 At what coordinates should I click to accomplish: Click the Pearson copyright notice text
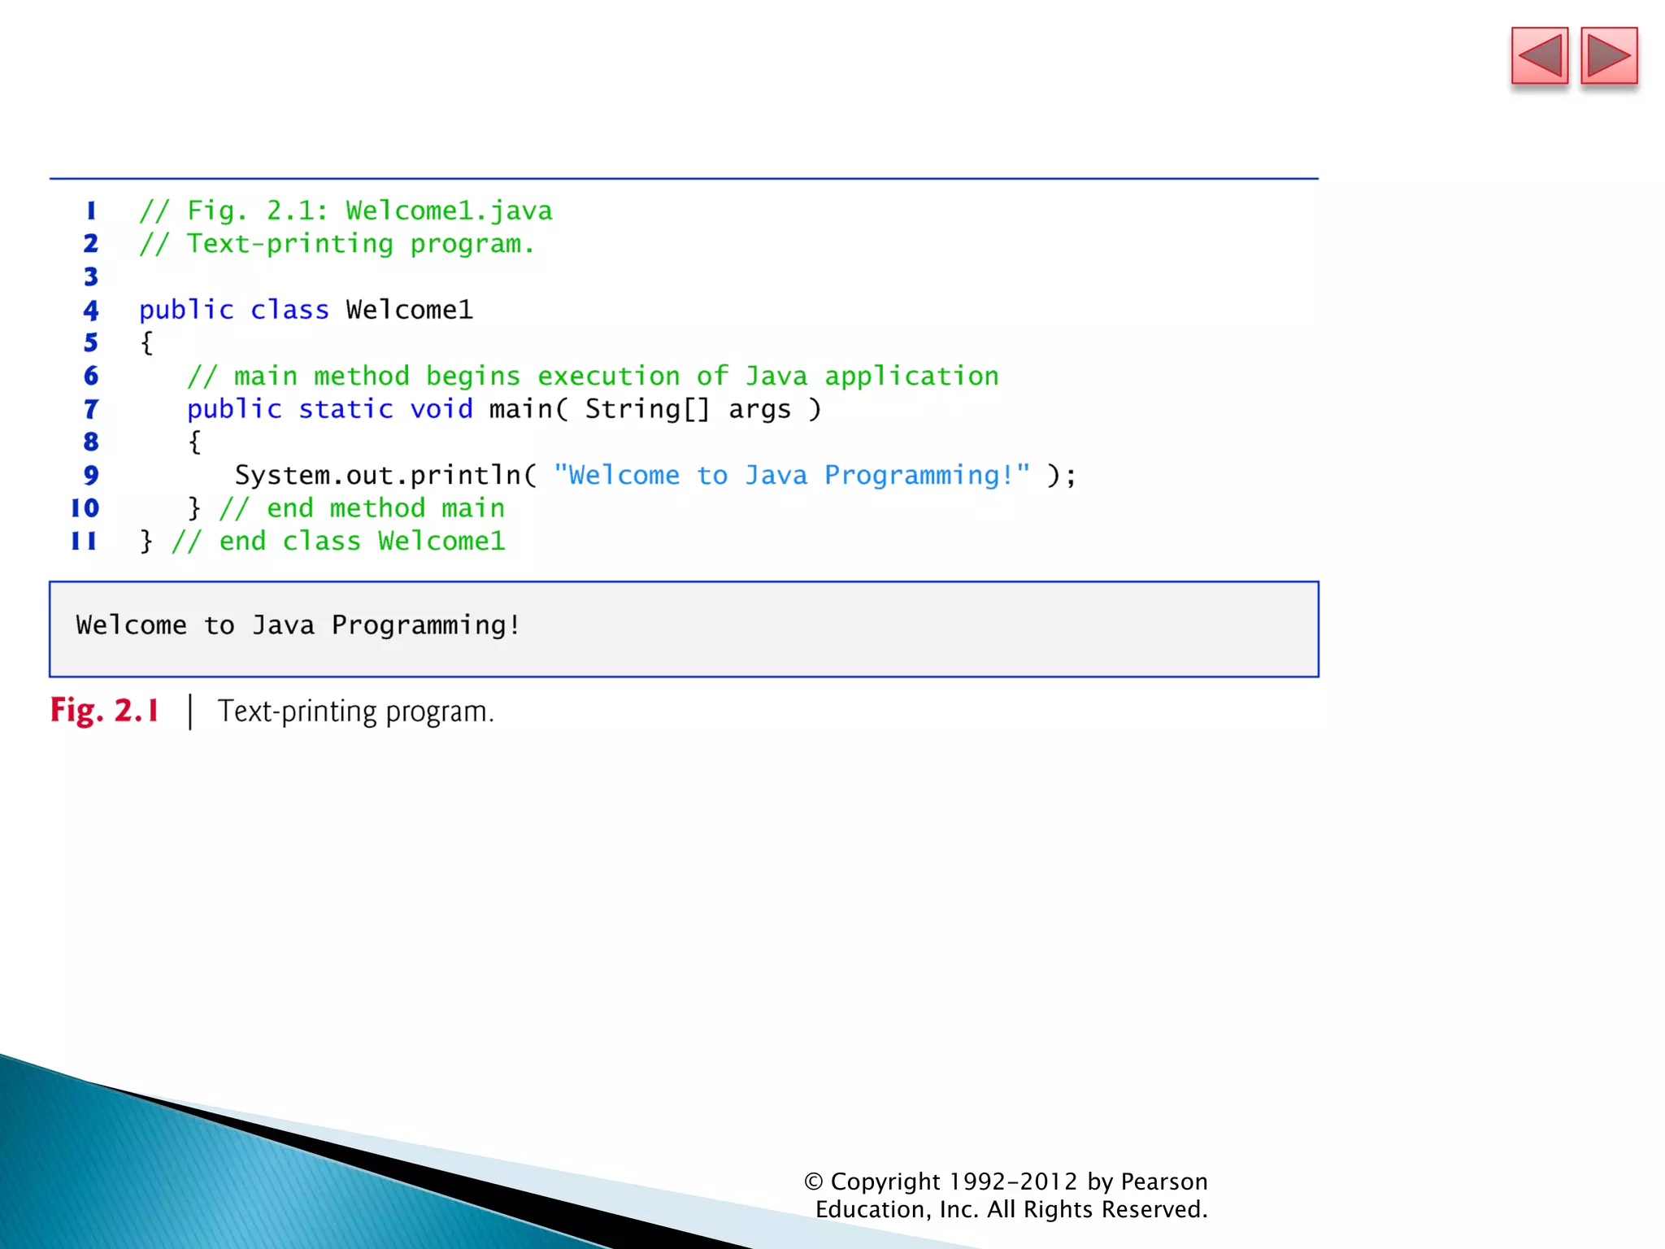tap(1008, 1195)
